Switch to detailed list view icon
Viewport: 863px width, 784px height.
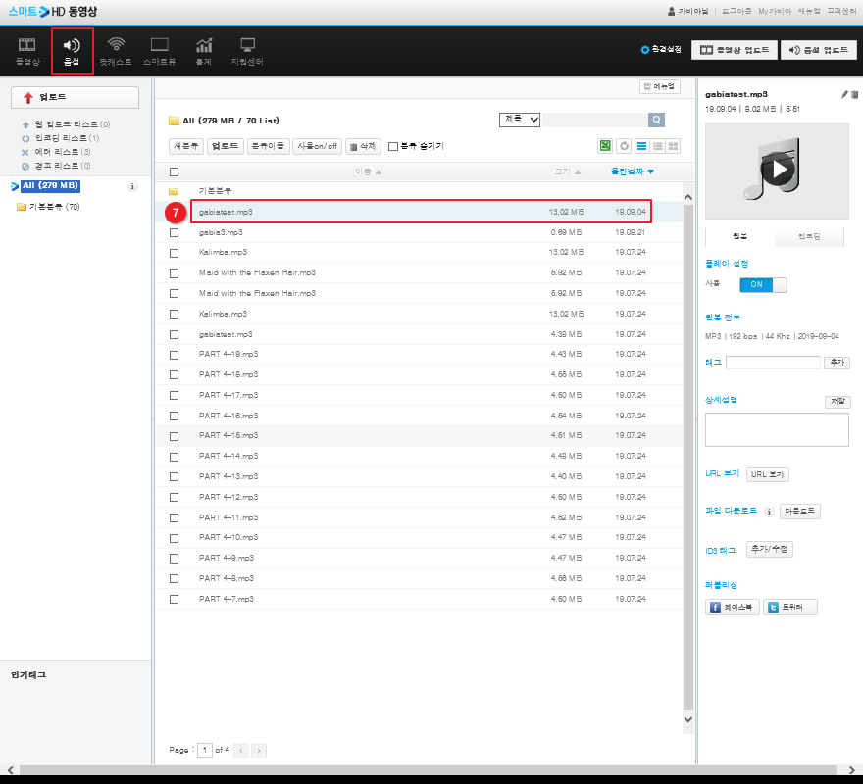[x=658, y=146]
